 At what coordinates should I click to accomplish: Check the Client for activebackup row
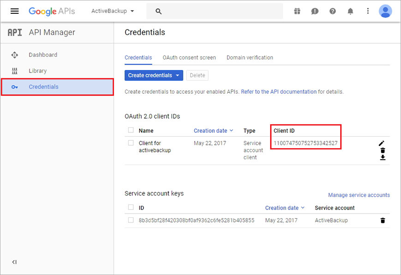click(x=131, y=143)
